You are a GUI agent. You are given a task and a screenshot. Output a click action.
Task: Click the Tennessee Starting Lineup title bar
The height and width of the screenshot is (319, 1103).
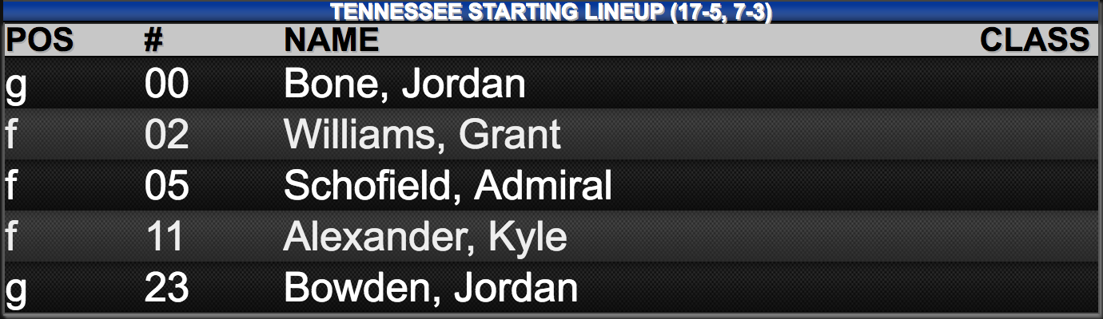pos(551,12)
